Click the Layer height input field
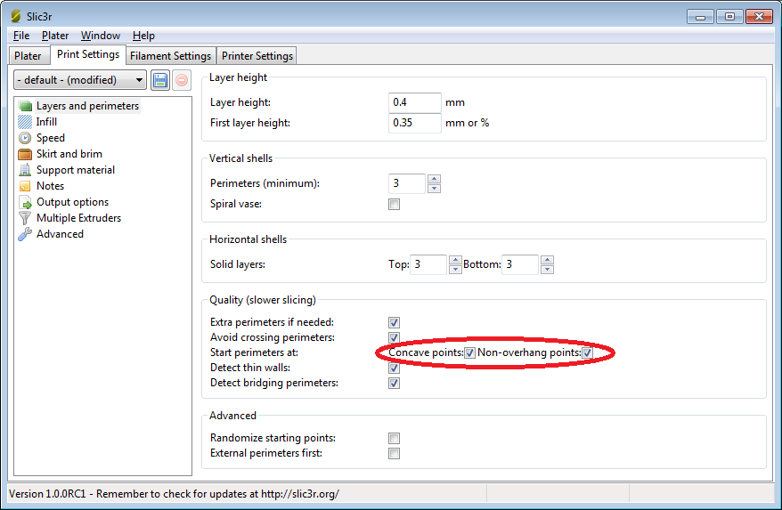 [x=415, y=102]
